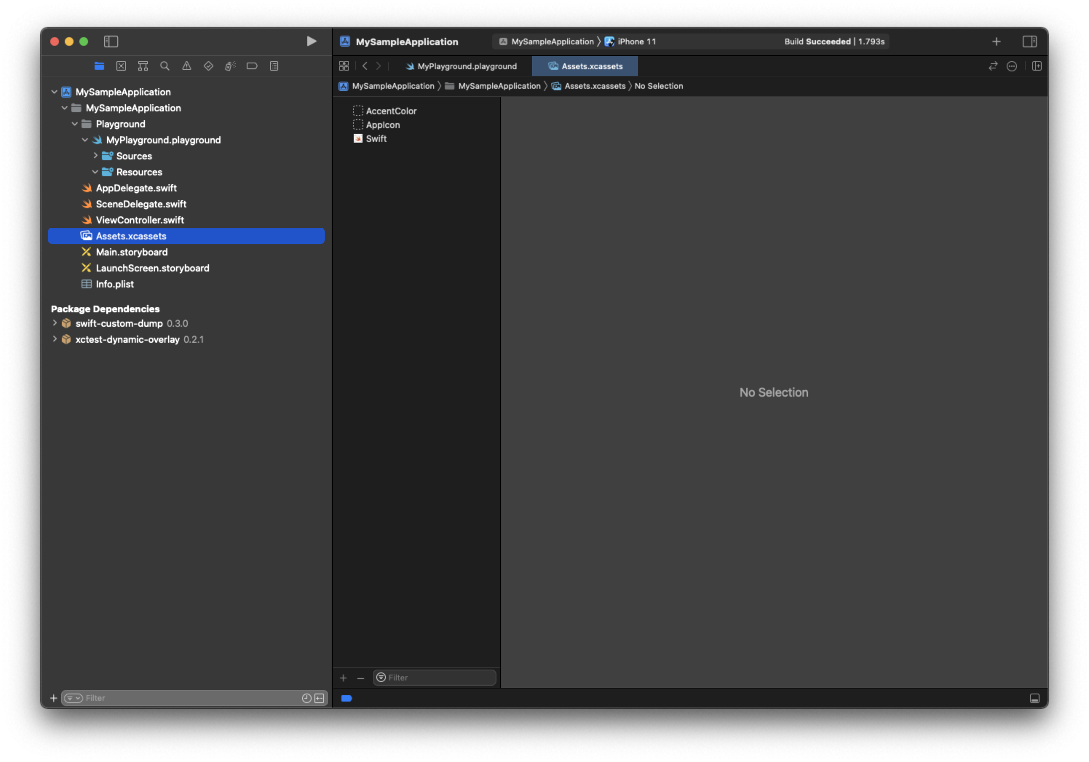Open the Library plus button
This screenshot has height=762, width=1089.
pos(997,42)
